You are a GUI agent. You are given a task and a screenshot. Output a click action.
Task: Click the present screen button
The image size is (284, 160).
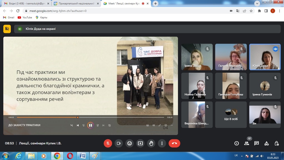[140, 143]
